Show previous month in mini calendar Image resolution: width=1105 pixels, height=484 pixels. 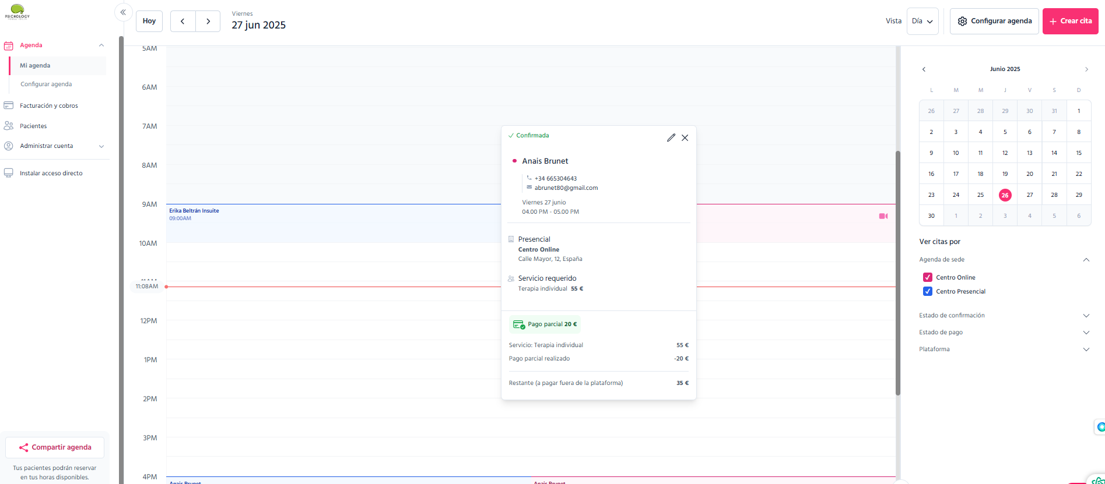point(924,69)
